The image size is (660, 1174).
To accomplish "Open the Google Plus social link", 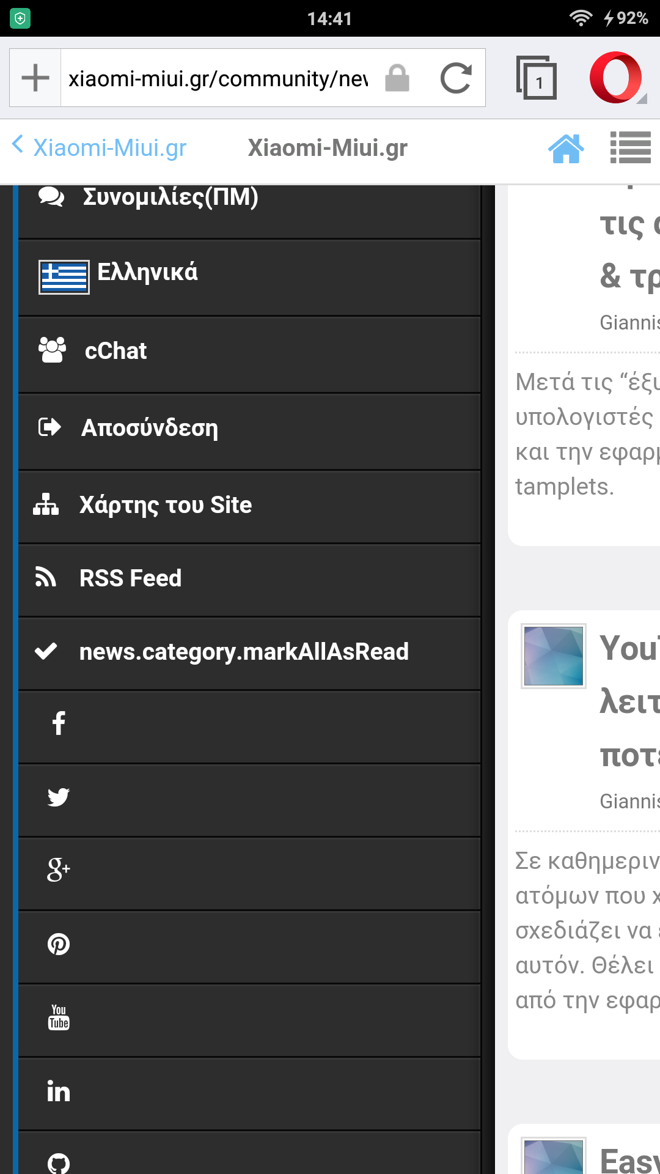I will (x=59, y=870).
